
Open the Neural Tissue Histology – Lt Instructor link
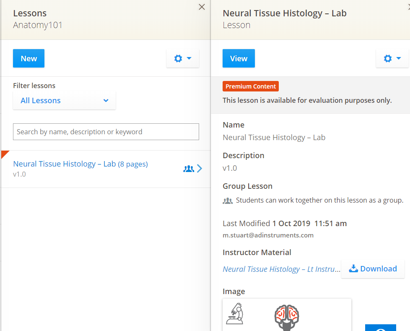[x=281, y=269]
